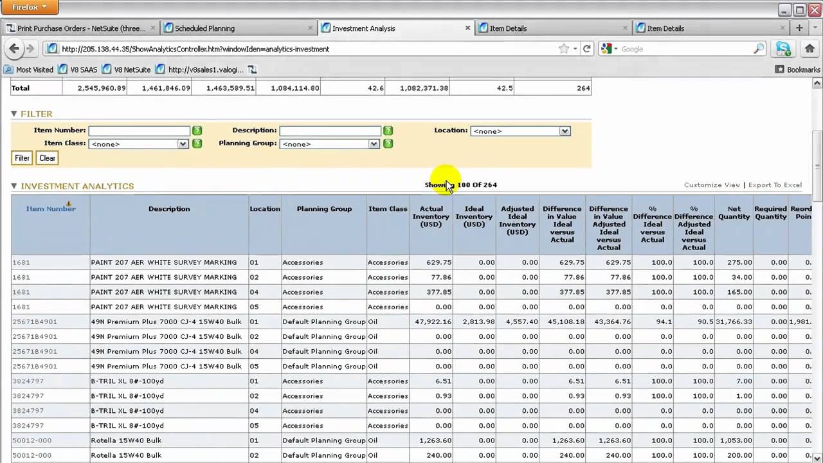Screen dimensions: 823x463
Task: Open the Customize View link
Action: [x=712, y=185]
